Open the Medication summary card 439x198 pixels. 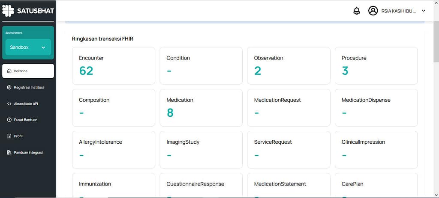click(201, 107)
